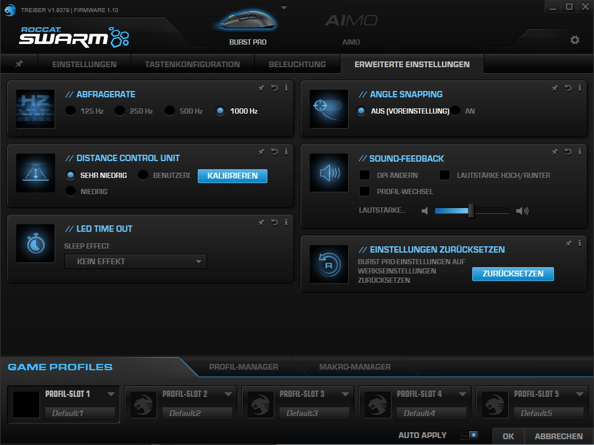This screenshot has width=594, height=445.
Task: Select the Erweiterte Einstellungen tab
Action: point(412,64)
